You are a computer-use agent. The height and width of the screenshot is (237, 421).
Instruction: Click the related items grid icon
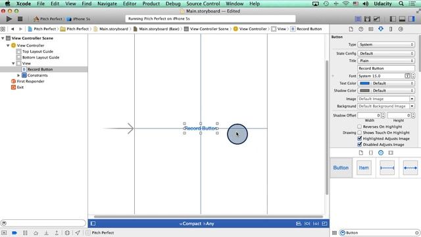[x=3, y=29]
